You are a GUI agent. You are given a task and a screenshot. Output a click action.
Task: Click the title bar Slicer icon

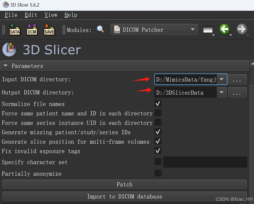[x=6, y=4]
